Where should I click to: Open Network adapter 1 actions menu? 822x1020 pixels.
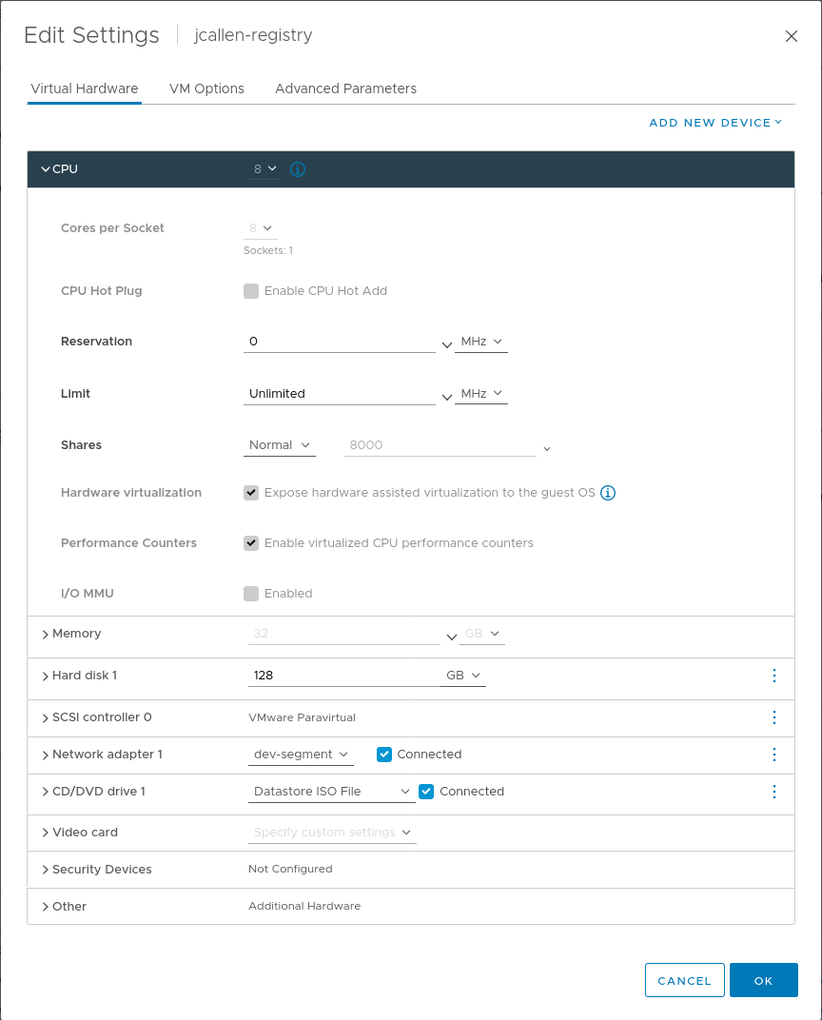[773, 755]
